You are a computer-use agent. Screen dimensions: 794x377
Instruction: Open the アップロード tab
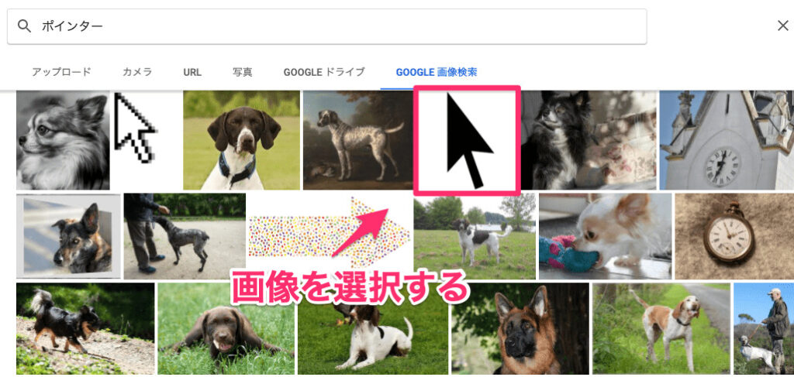click(x=61, y=72)
